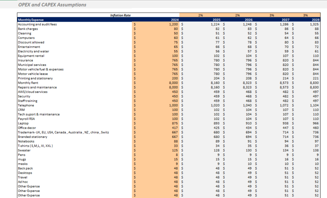The width and height of the screenshot is (327, 198).
Task: Select the Branded stationary row label
Action: point(33,137)
